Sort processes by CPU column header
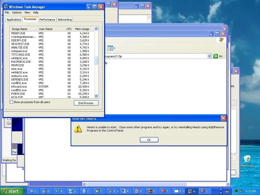This screenshot has width=260, height=195. pyautogui.click(x=68, y=29)
